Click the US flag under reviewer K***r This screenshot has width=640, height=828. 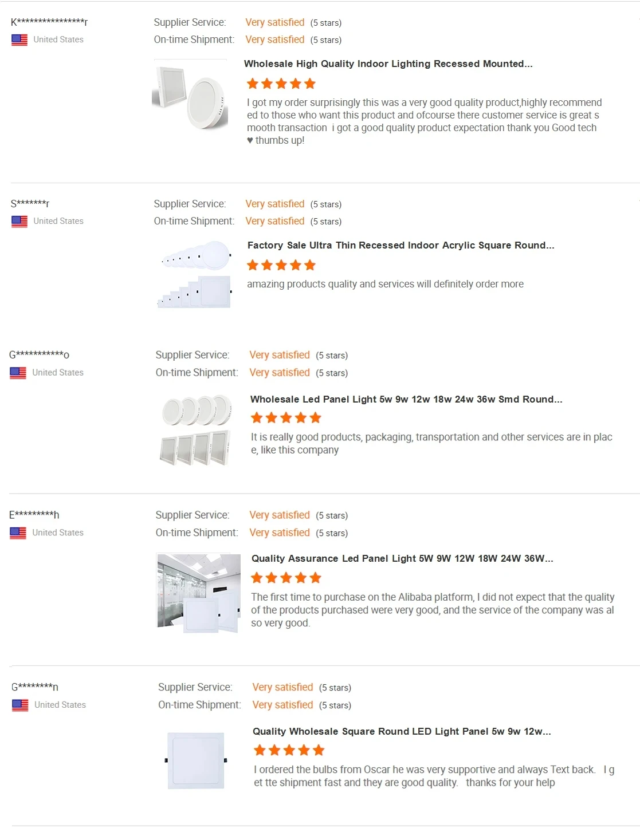click(x=19, y=40)
